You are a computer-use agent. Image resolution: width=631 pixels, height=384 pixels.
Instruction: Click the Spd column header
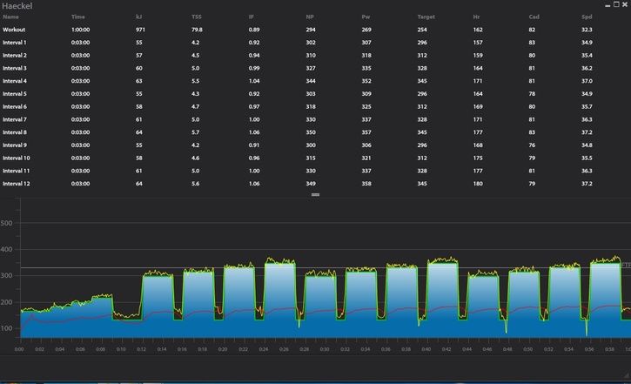(x=587, y=17)
